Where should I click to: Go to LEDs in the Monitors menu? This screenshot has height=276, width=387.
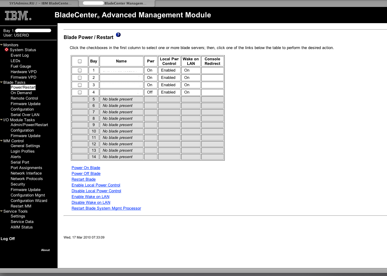16,61
